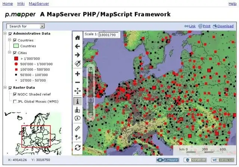Click the Y: 3018750 coordinate readout
239x167 pixels.
pos(41,160)
